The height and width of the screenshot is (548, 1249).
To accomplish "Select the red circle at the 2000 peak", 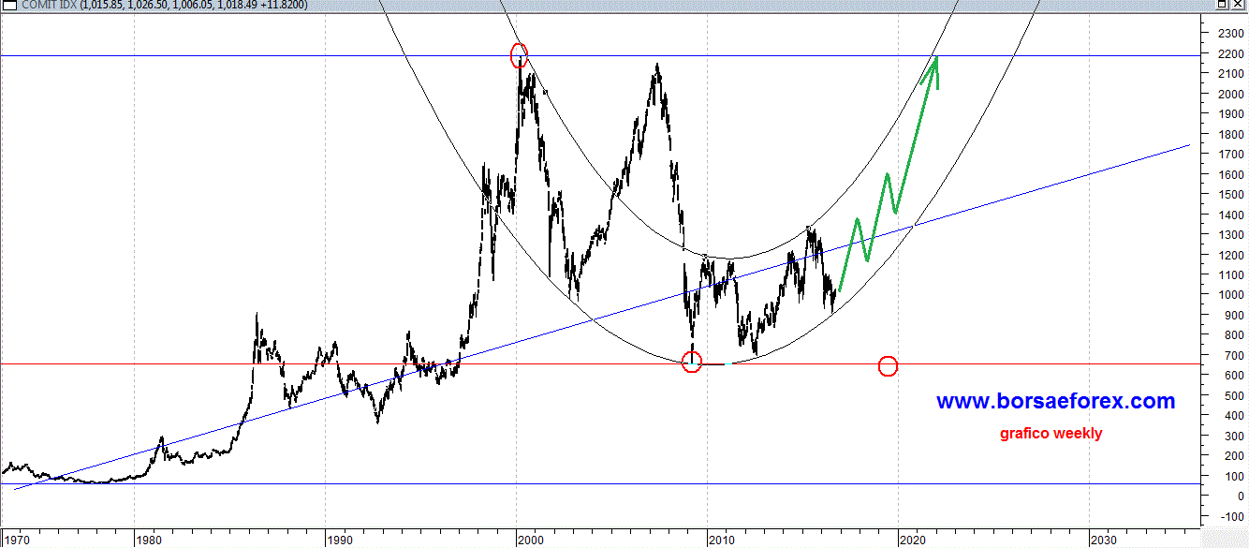I will pos(519,55).
